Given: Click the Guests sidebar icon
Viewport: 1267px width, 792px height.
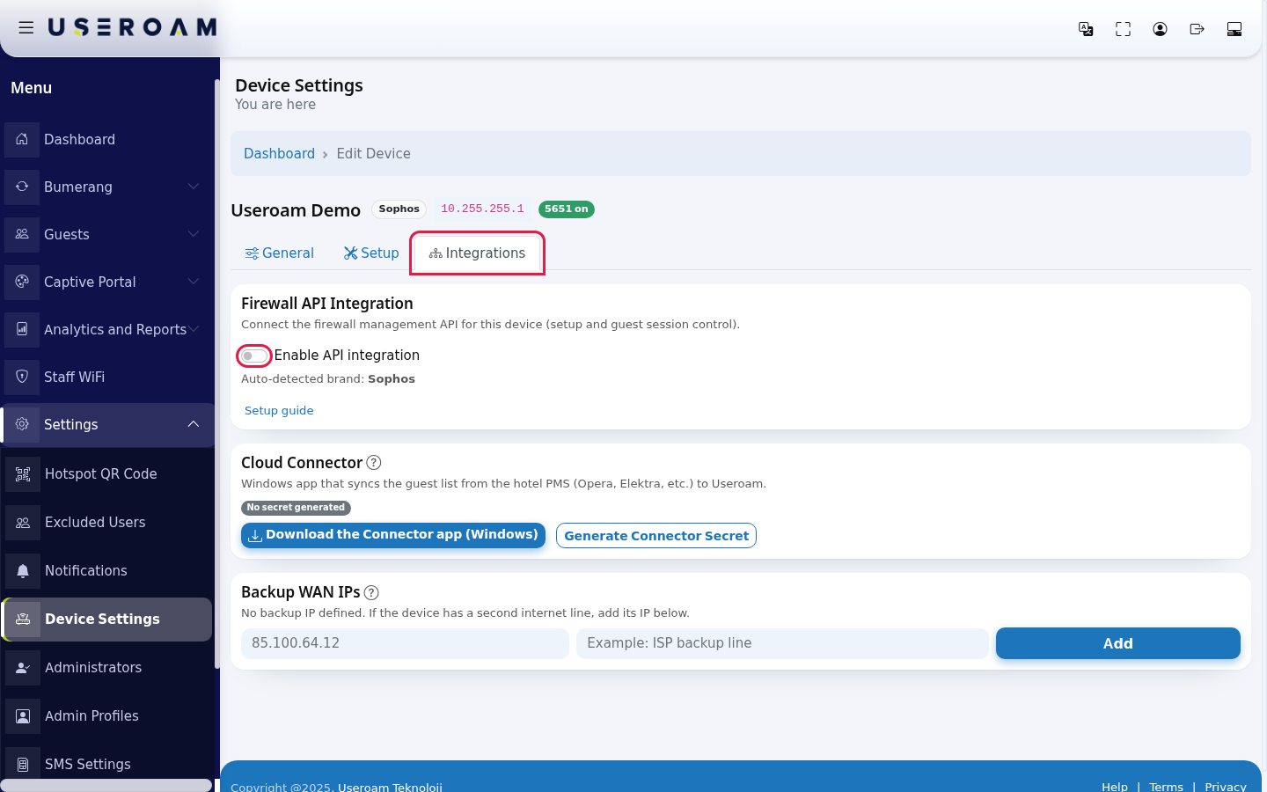Looking at the screenshot, I should [22, 234].
